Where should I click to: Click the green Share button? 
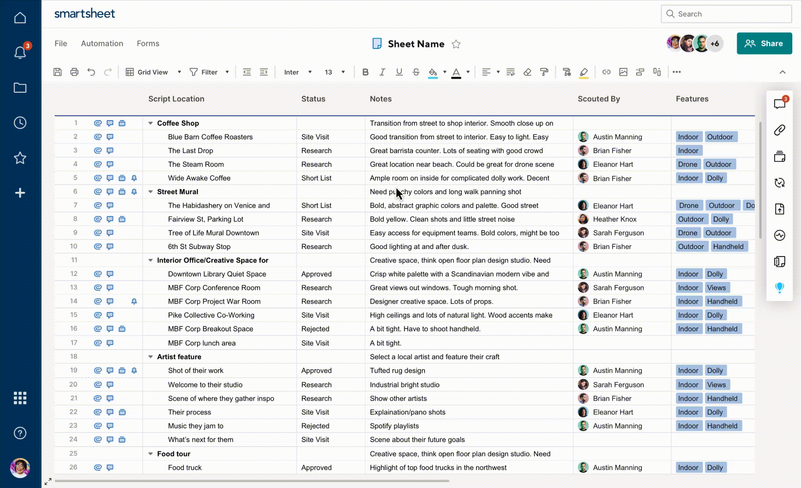click(x=764, y=43)
